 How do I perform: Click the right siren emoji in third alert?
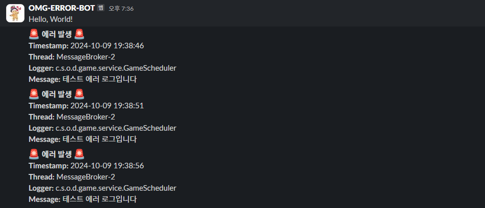tap(79, 154)
